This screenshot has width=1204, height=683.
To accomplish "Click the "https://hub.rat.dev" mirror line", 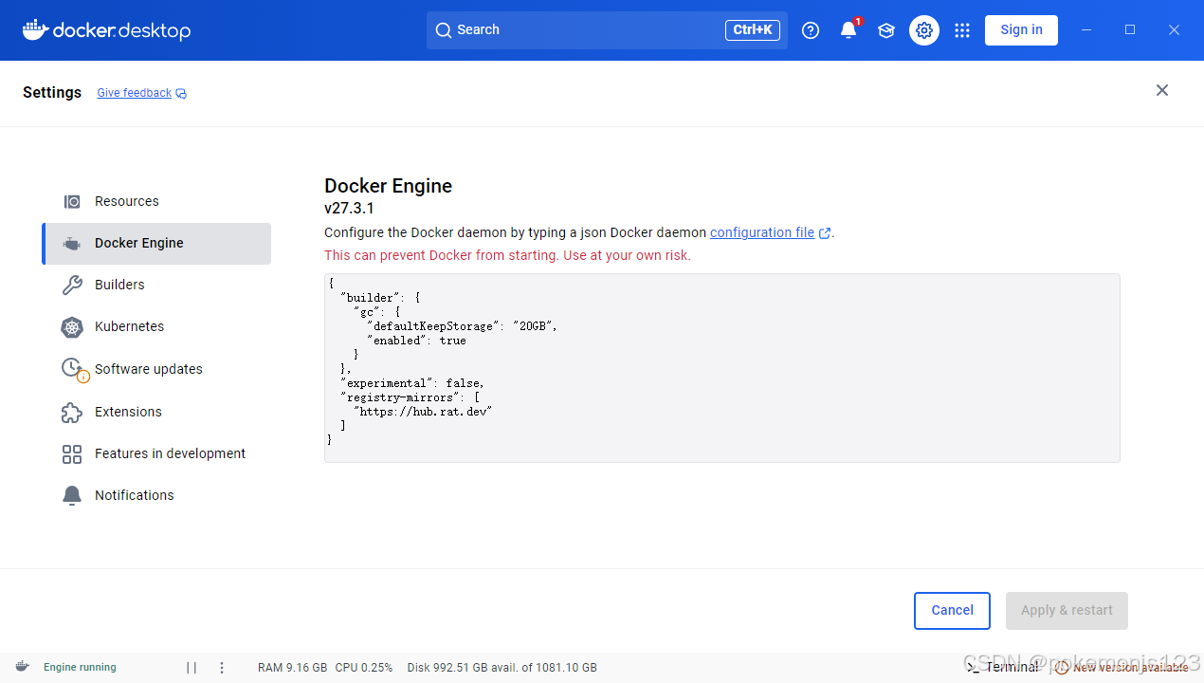I will [x=423, y=412].
